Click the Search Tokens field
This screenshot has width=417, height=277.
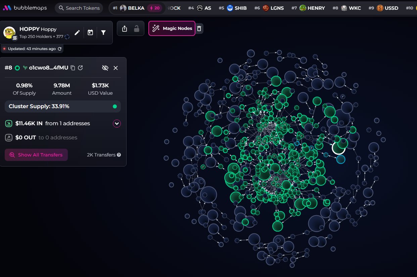coord(79,8)
